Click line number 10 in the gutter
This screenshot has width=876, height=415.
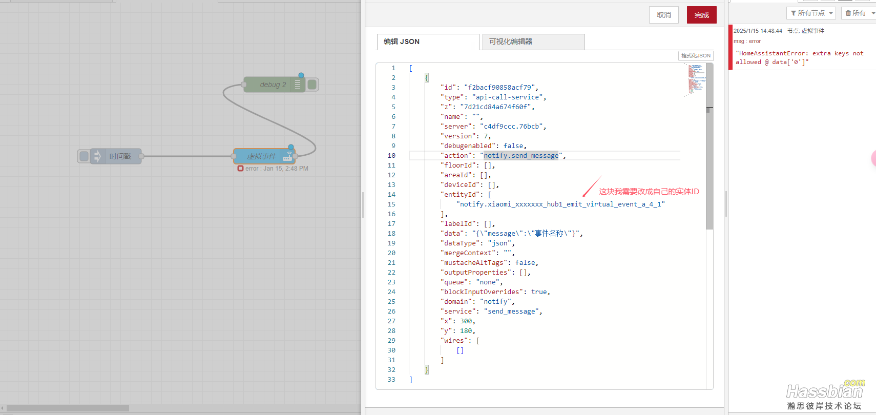[391, 155]
